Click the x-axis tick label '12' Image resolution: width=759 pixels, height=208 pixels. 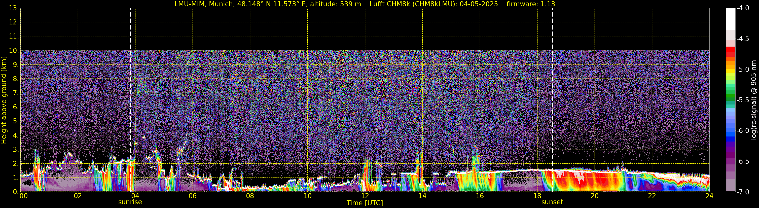point(365,196)
